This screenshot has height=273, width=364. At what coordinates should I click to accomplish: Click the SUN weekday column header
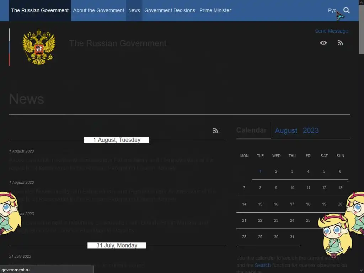pos(340,156)
